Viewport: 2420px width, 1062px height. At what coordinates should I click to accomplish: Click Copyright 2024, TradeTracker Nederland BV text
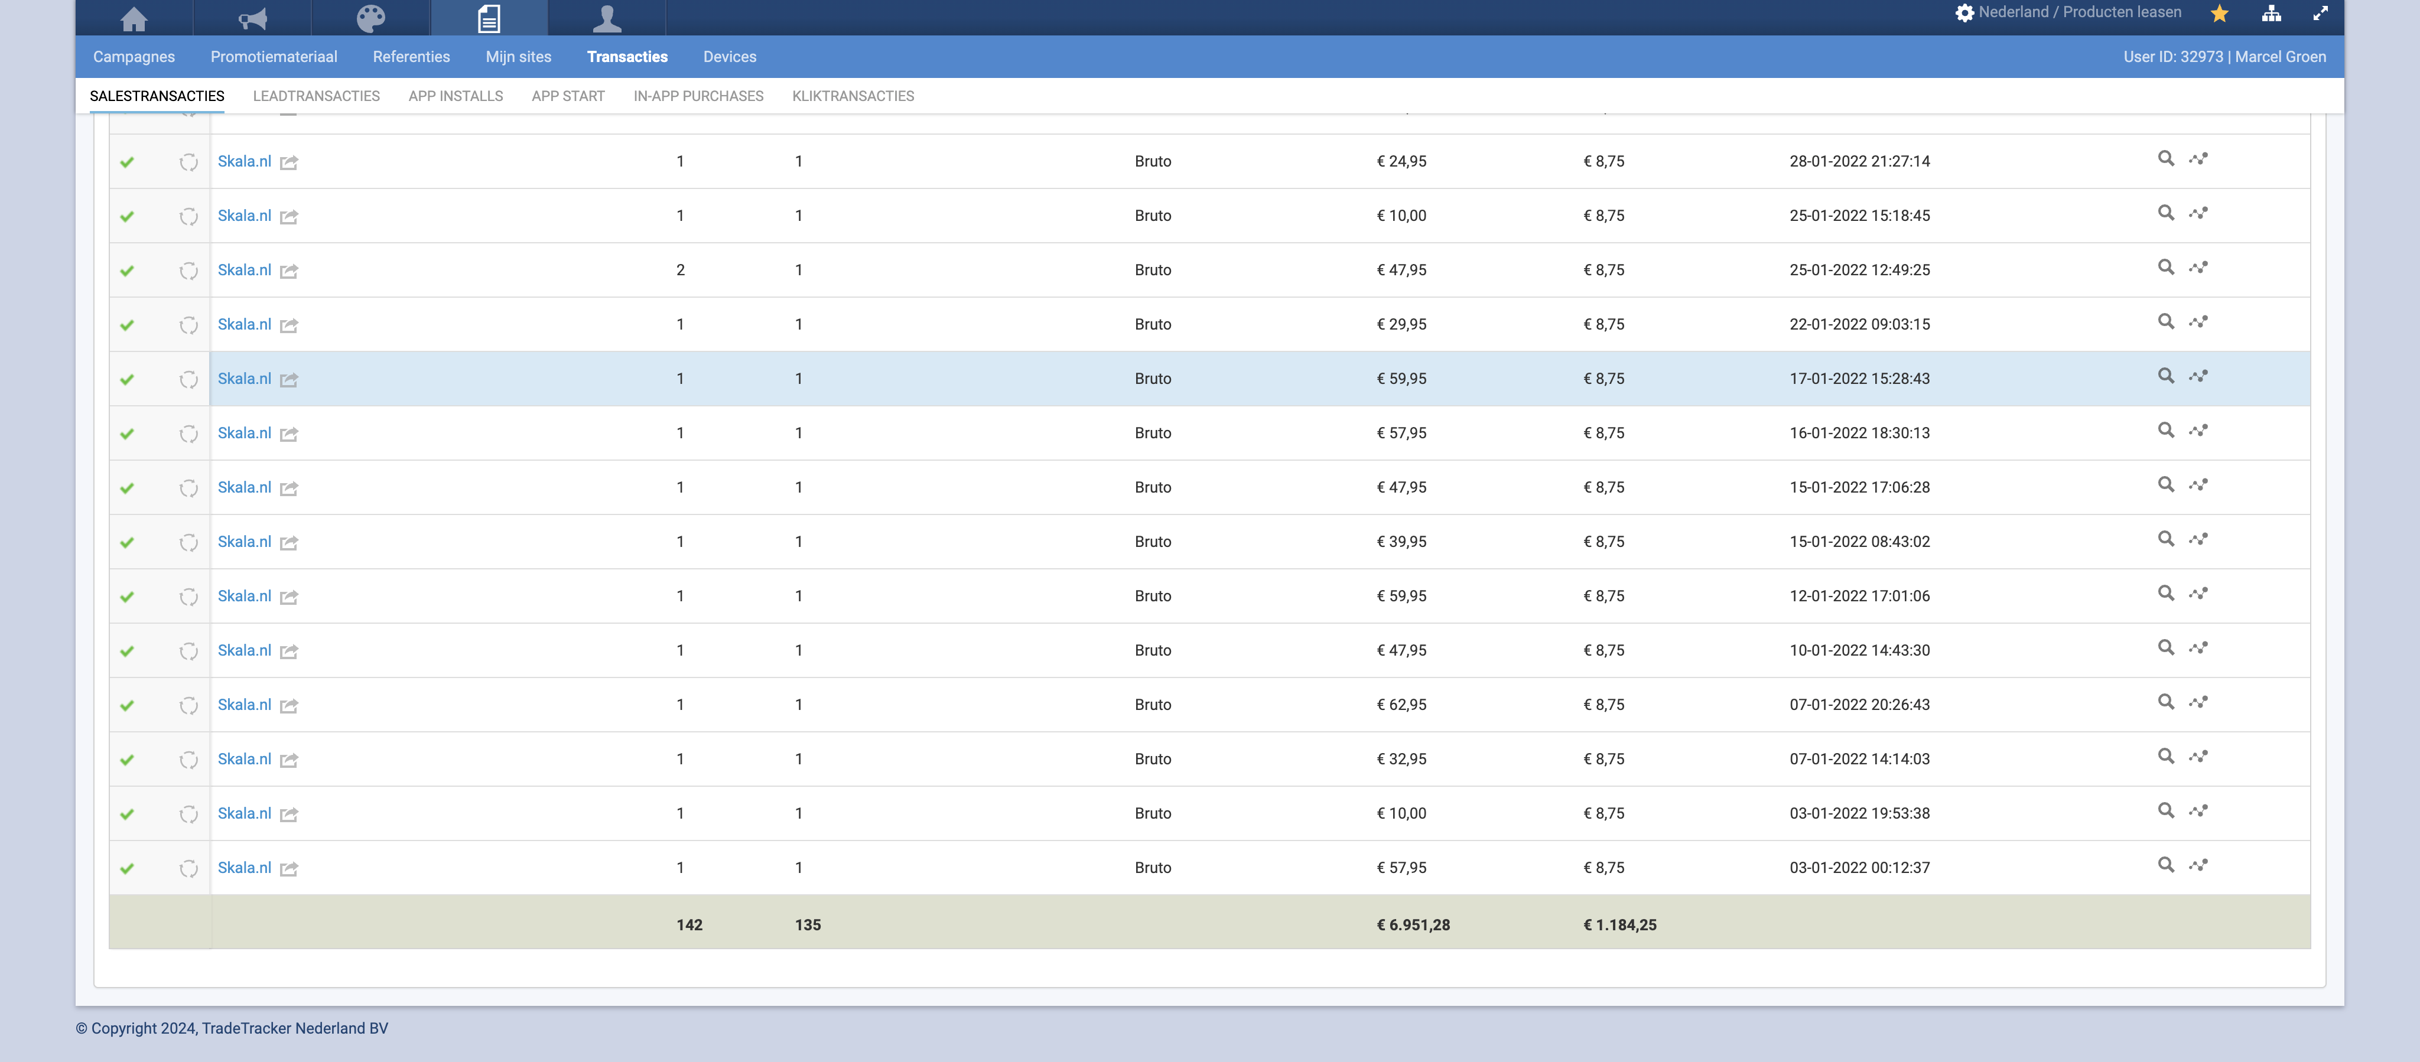(x=232, y=1029)
